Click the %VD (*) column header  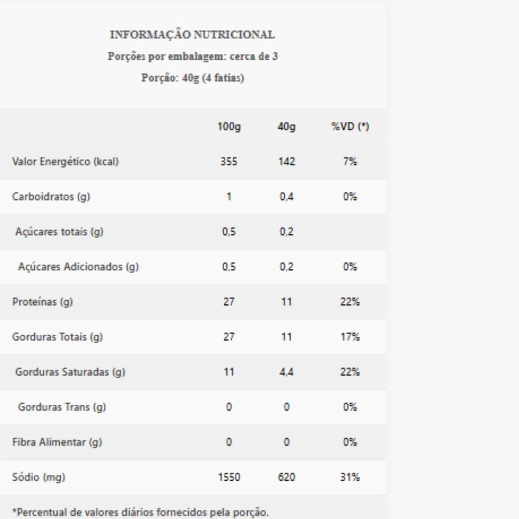[350, 127]
